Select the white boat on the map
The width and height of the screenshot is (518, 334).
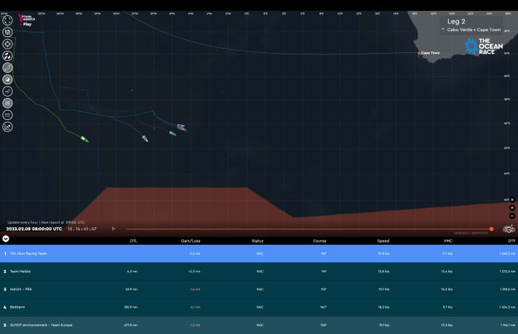click(x=145, y=139)
